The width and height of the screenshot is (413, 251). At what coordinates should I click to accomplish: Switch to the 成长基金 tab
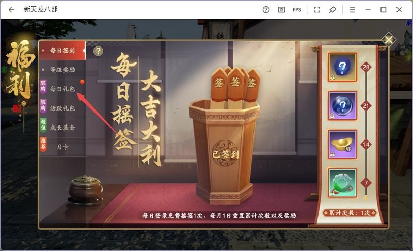[x=62, y=128]
